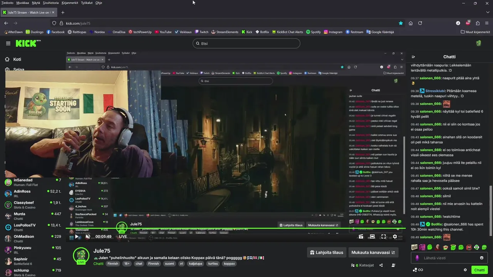Open the Kick hamburger sidebar menu
Image resolution: width=493 pixels, height=277 pixels.
pyautogui.click(x=8, y=43)
